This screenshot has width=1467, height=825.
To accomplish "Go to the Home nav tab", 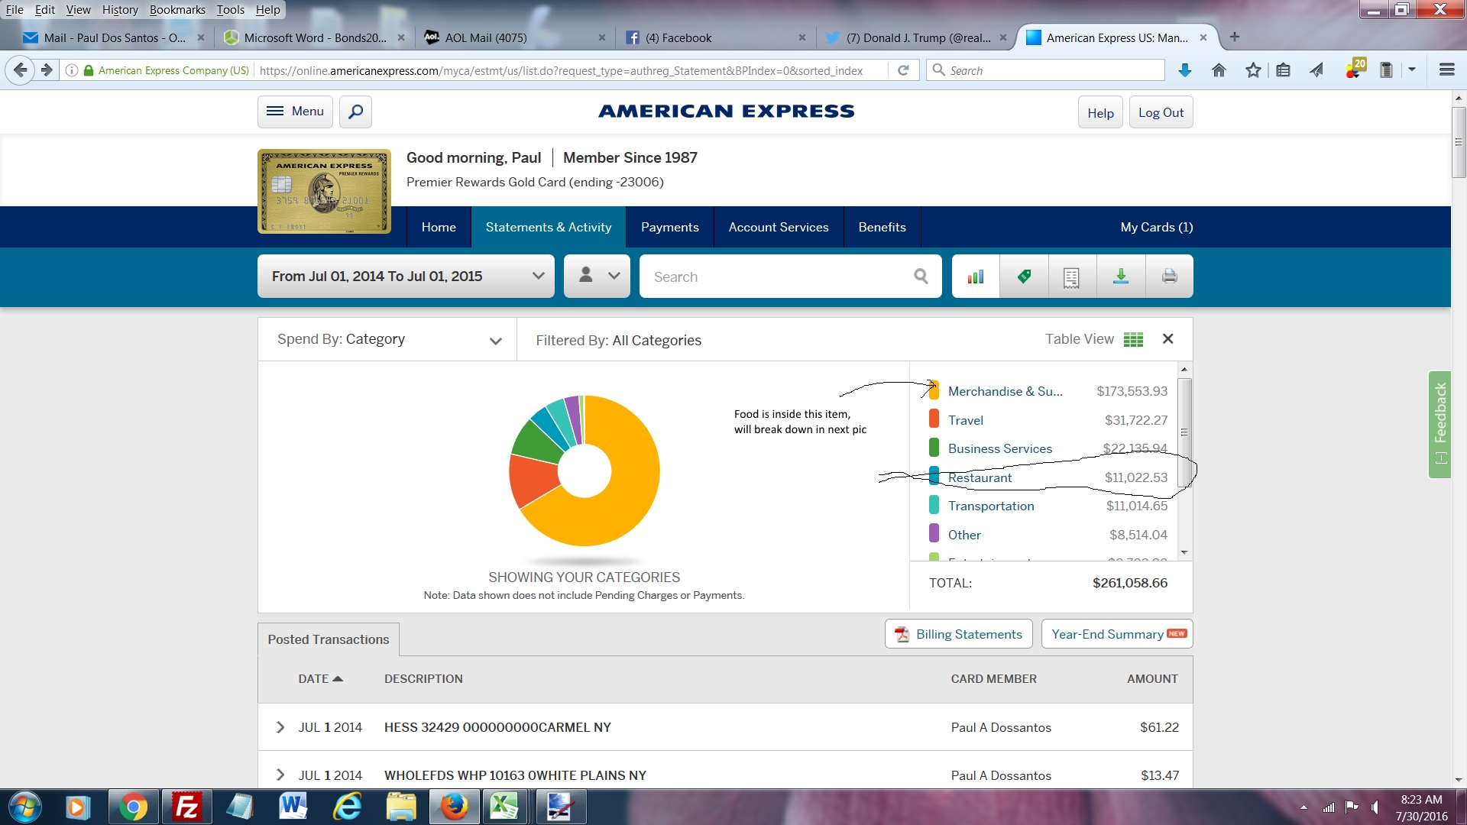I will (x=439, y=227).
